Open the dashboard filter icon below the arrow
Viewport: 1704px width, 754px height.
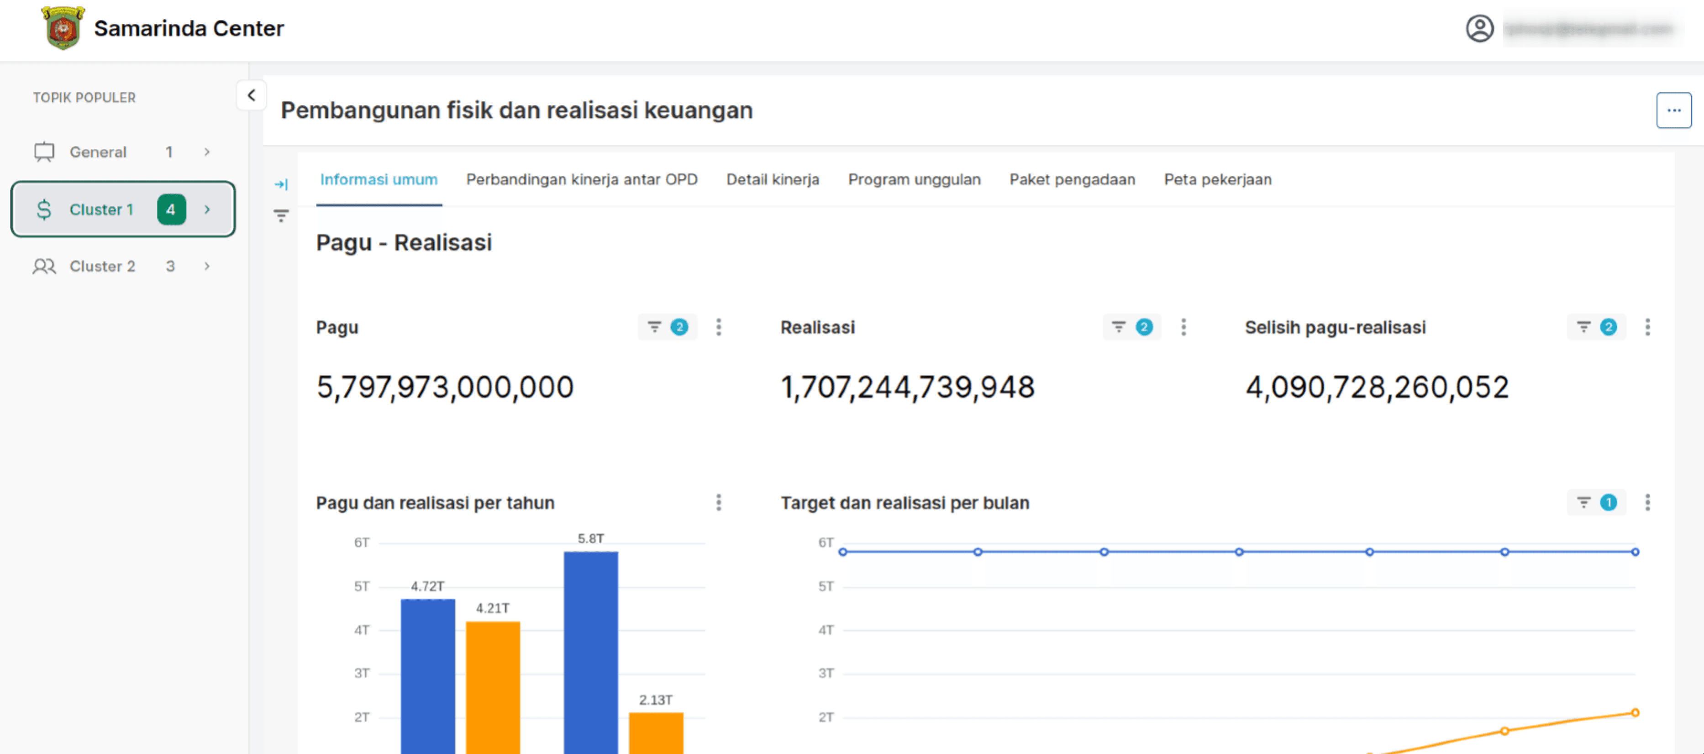(x=281, y=215)
